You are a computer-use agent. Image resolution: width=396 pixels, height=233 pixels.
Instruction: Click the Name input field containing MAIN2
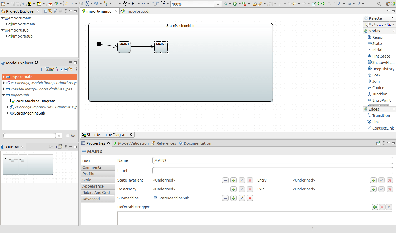click(x=273, y=160)
